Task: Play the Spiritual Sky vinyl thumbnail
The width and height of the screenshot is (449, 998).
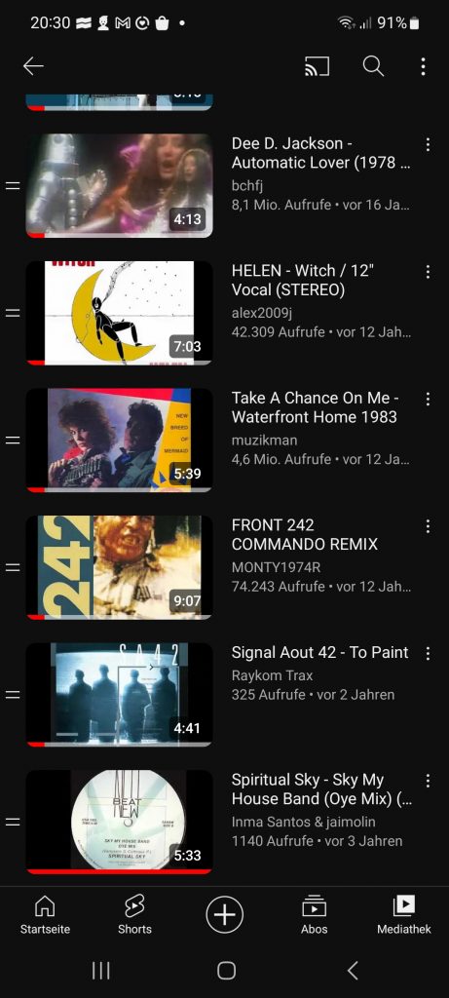Action: point(119,821)
